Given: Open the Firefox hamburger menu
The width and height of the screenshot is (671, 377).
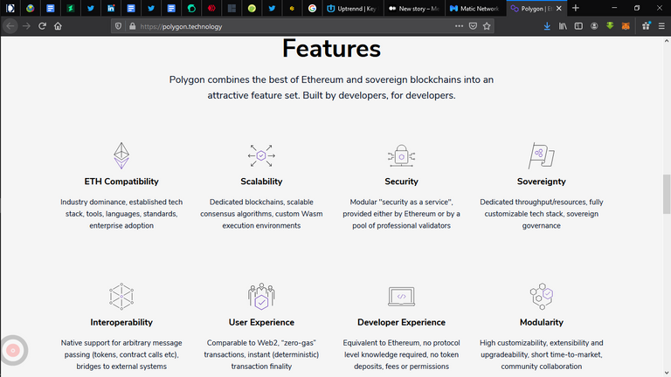Looking at the screenshot, I should click(x=661, y=26).
